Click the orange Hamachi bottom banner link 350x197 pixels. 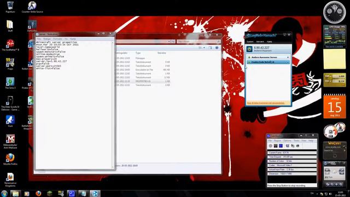tap(266, 103)
